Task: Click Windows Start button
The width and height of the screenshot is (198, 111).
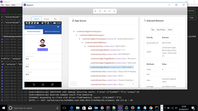Action: [x=4, y=108]
